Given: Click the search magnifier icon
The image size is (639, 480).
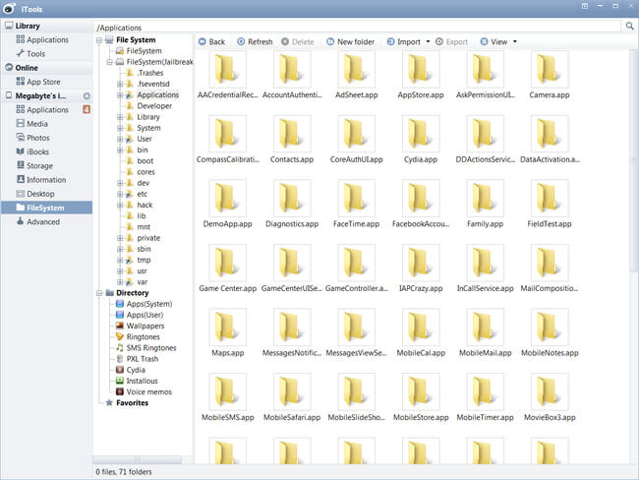Looking at the screenshot, I should [x=629, y=27].
